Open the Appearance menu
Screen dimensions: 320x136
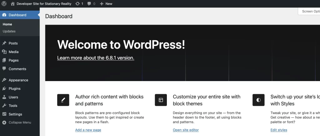pyautogui.click(x=20, y=80)
